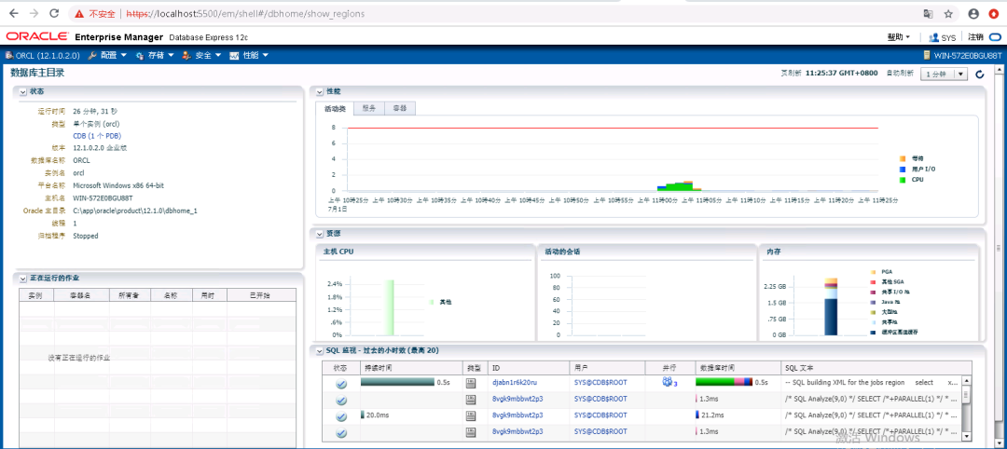Click the Oracle home path C:\app\oracle\product\12.1.0\dbhome_1
Image resolution: width=1007 pixels, height=449 pixels.
pos(135,211)
